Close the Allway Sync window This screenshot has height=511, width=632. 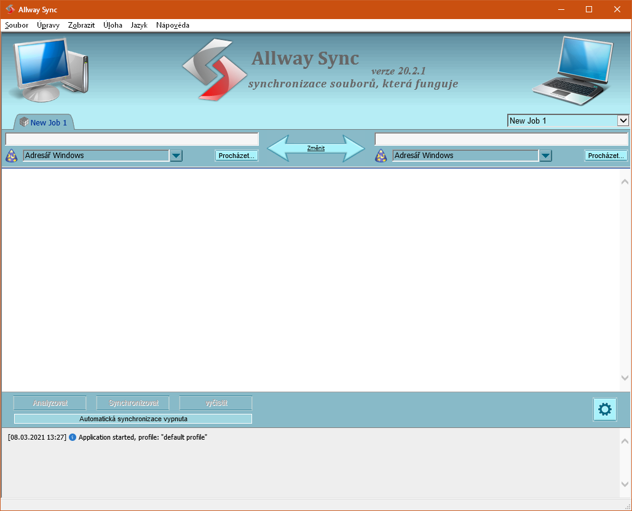pos(617,9)
